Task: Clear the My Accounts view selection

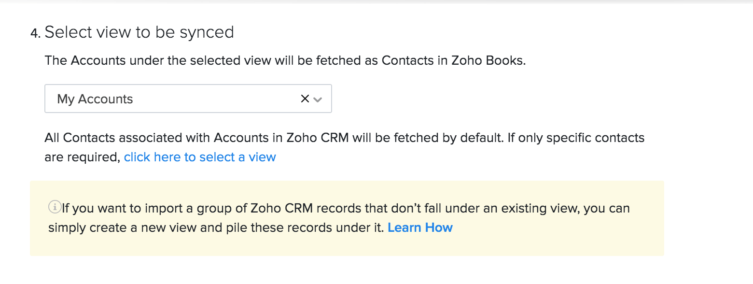Action: click(305, 99)
